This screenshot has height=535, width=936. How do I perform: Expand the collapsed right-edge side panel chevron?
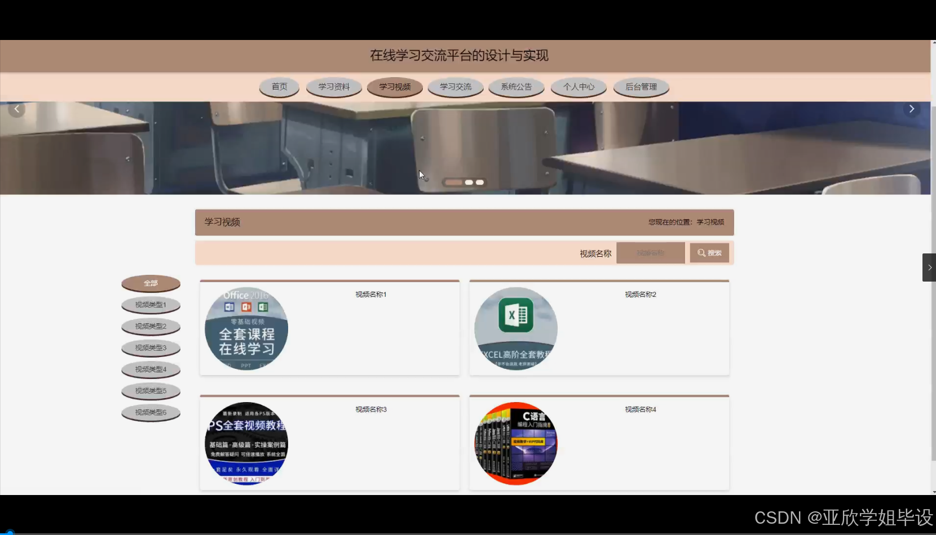pos(929,267)
